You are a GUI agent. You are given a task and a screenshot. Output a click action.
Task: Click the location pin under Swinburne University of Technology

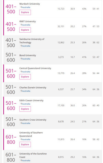pyautogui.click(x=21, y=46)
